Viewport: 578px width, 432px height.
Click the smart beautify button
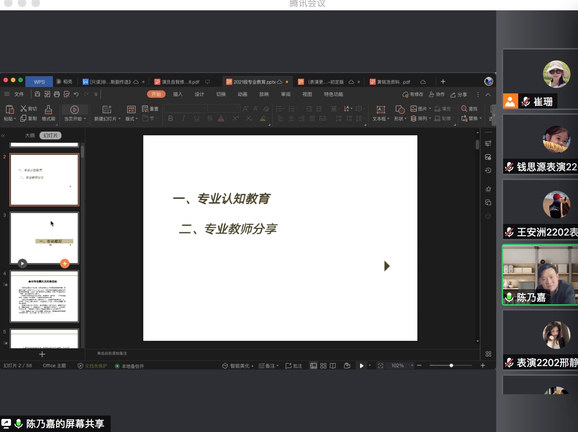tap(238, 366)
